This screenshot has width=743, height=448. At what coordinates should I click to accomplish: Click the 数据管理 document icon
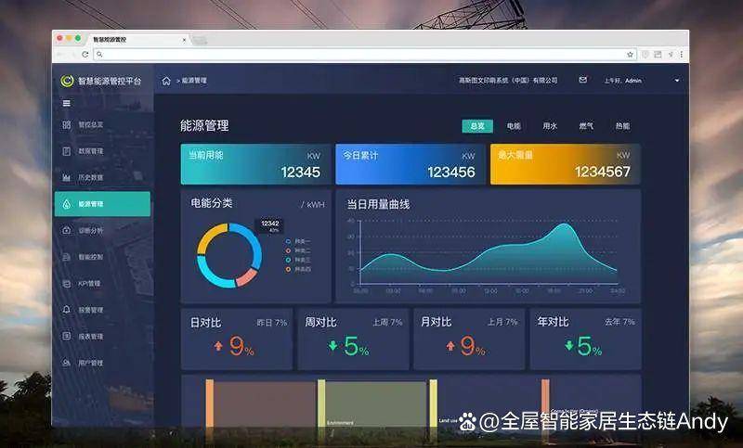click(66, 151)
